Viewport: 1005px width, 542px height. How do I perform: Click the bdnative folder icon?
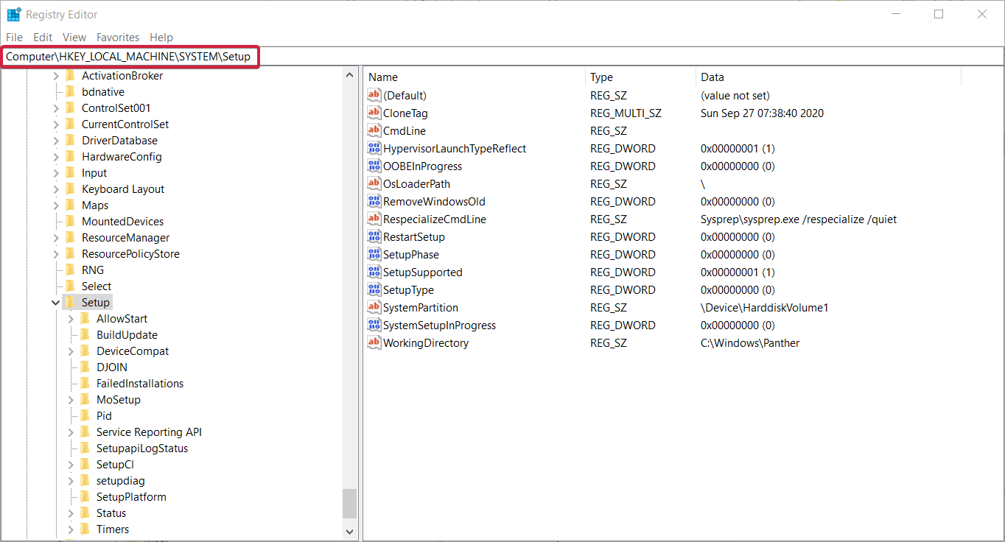71,92
